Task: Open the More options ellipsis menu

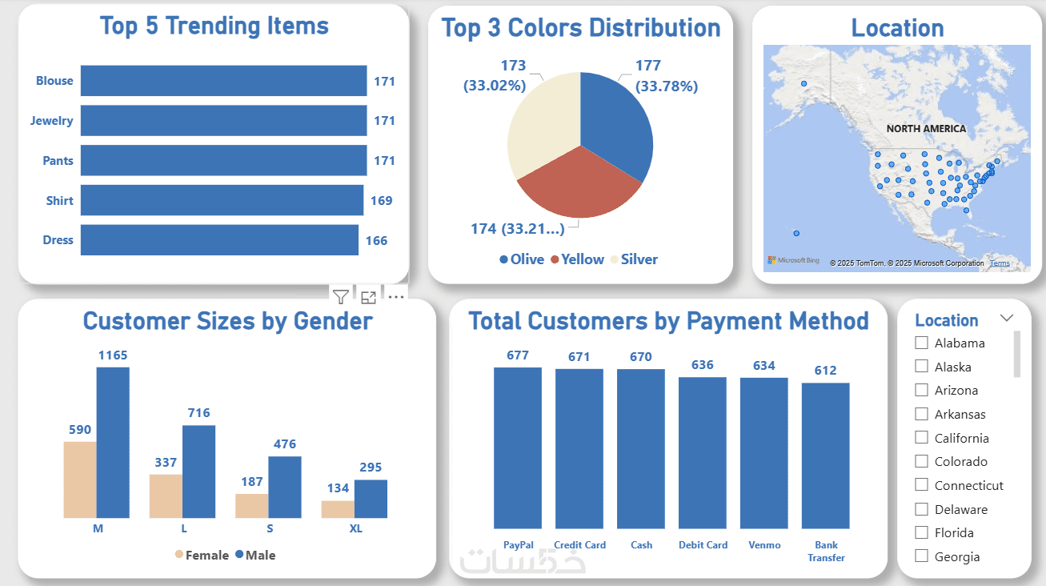Action: coord(395,297)
